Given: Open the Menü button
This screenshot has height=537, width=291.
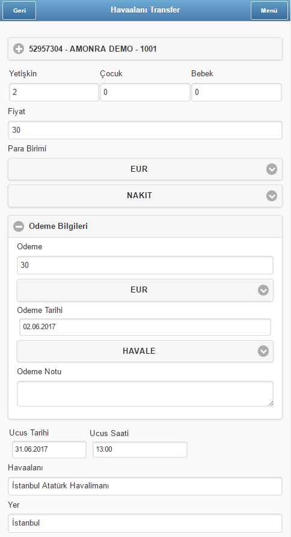Looking at the screenshot, I should [x=269, y=11].
